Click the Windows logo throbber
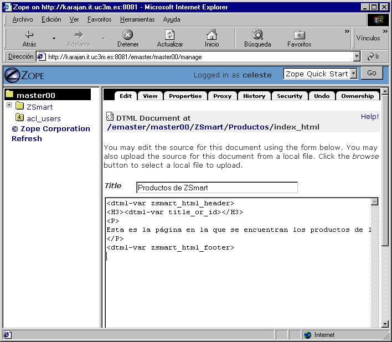The height and width of the screenshot is (342, 392). point(378,20)
